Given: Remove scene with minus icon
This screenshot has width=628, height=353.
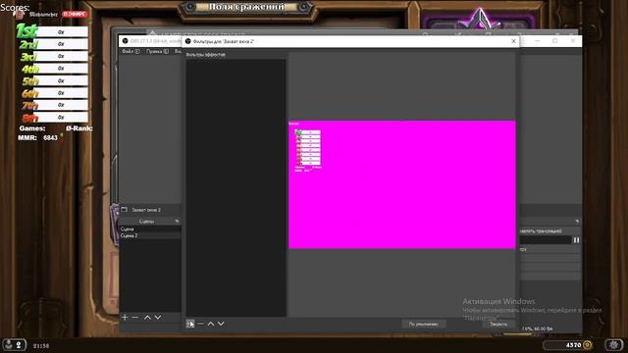Looking at the screenshot, I should click(x=135, y=318).
